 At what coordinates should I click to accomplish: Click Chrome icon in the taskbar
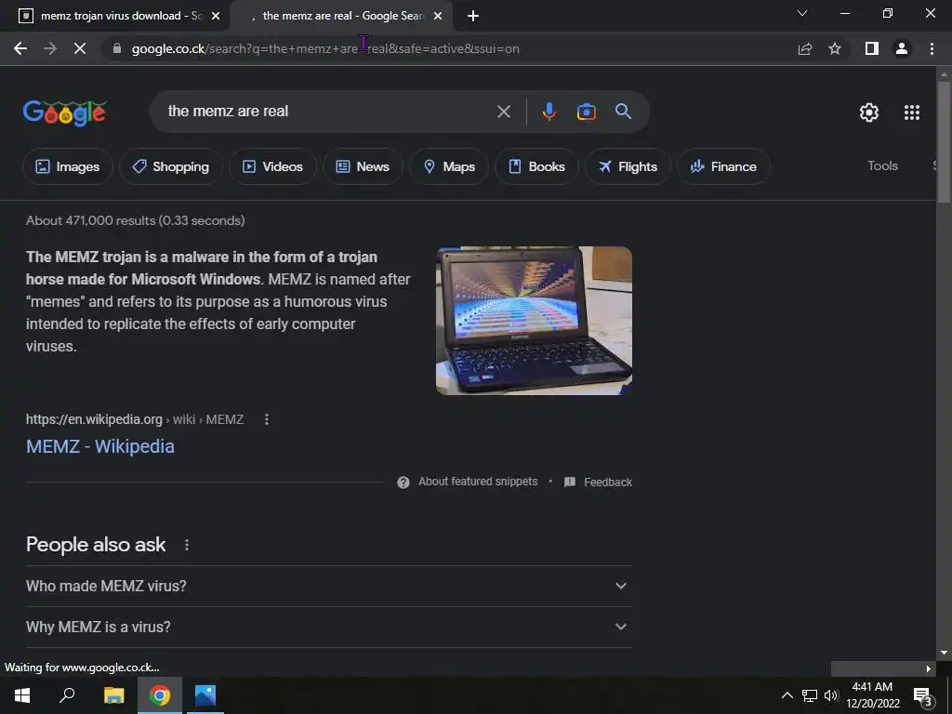coord(160,695)
